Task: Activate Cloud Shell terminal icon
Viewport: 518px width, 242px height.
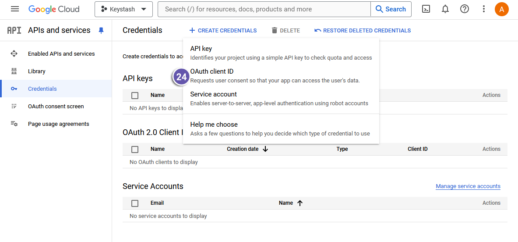Action: [x=426, y=9]
